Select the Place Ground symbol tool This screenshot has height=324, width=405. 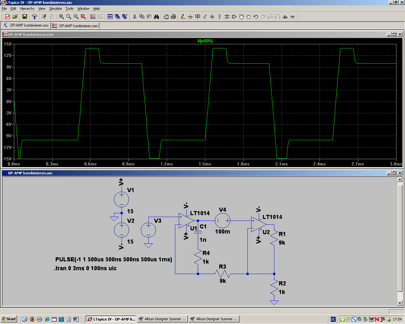pos(190,17)
